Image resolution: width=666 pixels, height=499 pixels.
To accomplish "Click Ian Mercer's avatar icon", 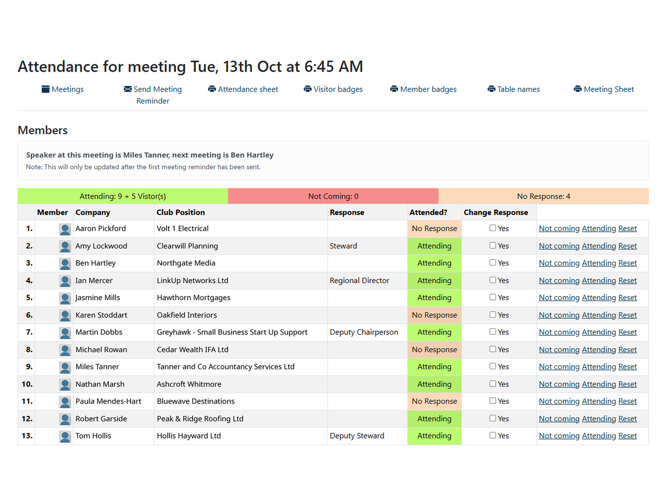I will pos(65,281).
